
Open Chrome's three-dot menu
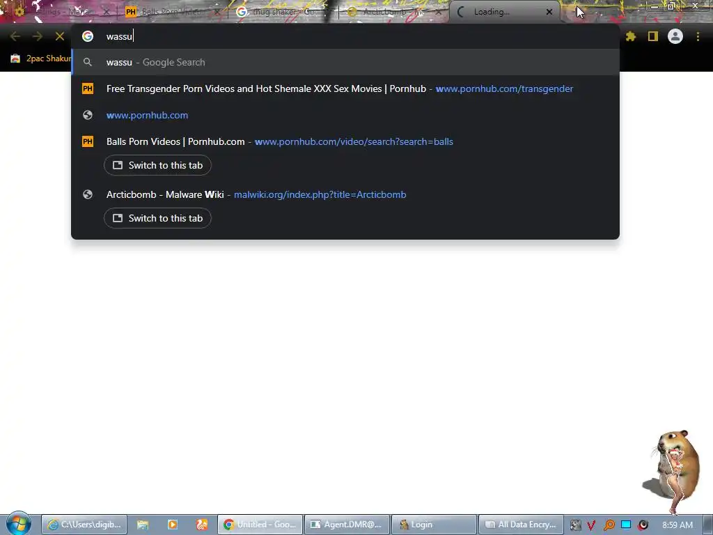(698, 36)
